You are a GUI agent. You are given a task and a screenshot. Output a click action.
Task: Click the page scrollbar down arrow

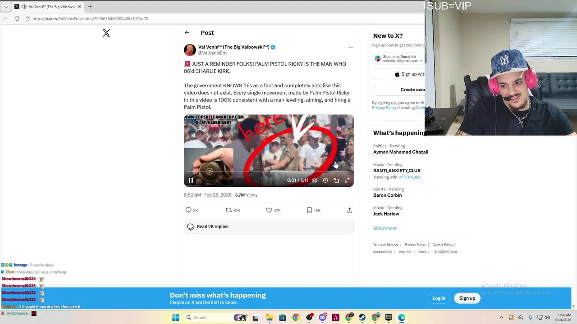573,306
